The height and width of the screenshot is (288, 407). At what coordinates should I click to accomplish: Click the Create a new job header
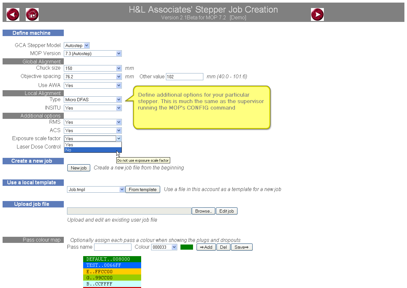tap(33, 161)
